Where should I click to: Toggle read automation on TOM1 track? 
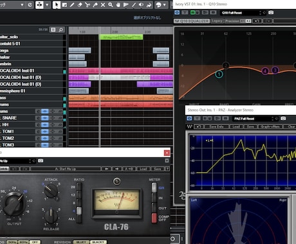(45, 132)
